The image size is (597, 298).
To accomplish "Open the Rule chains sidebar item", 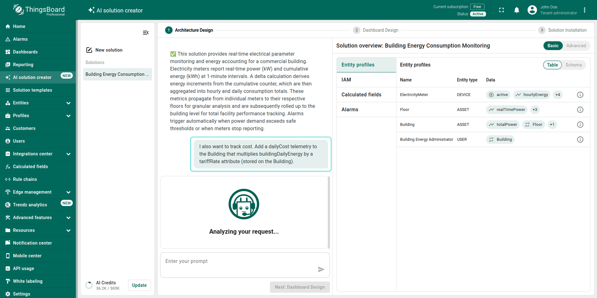I will pos(25,179).
